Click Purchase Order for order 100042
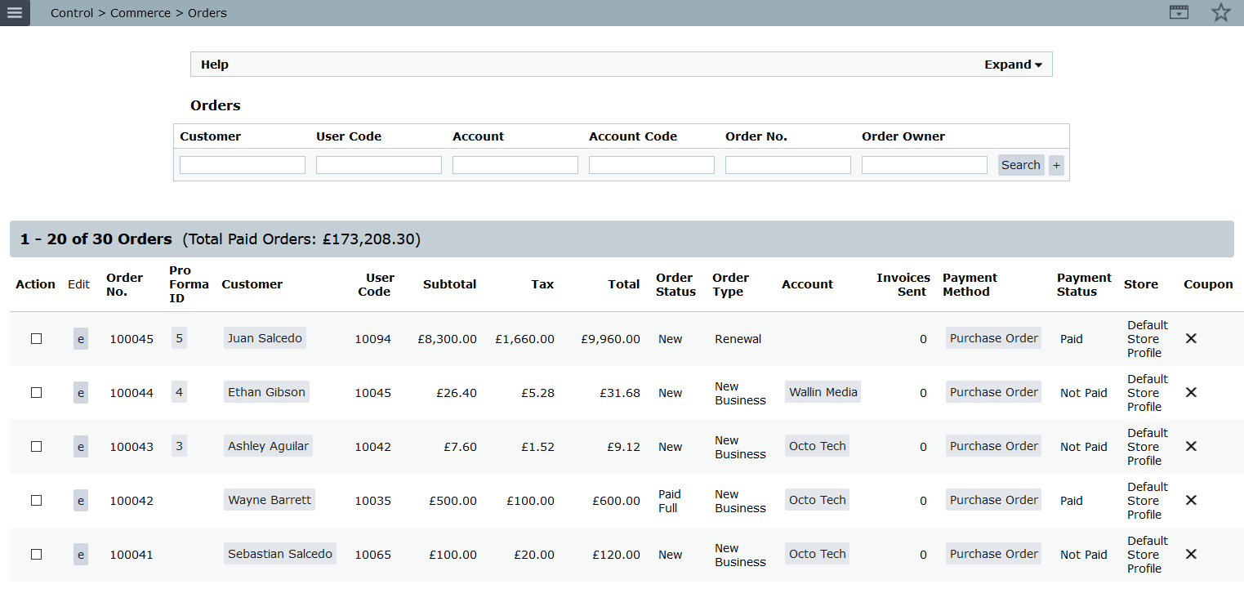This screenshot has width=1244, height=589. click(993, 500)
